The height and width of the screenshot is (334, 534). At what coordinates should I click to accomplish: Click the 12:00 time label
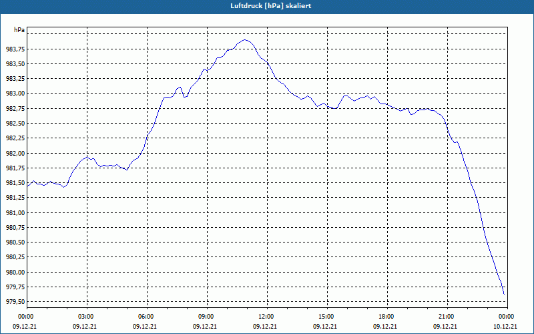tap(267, 317)
